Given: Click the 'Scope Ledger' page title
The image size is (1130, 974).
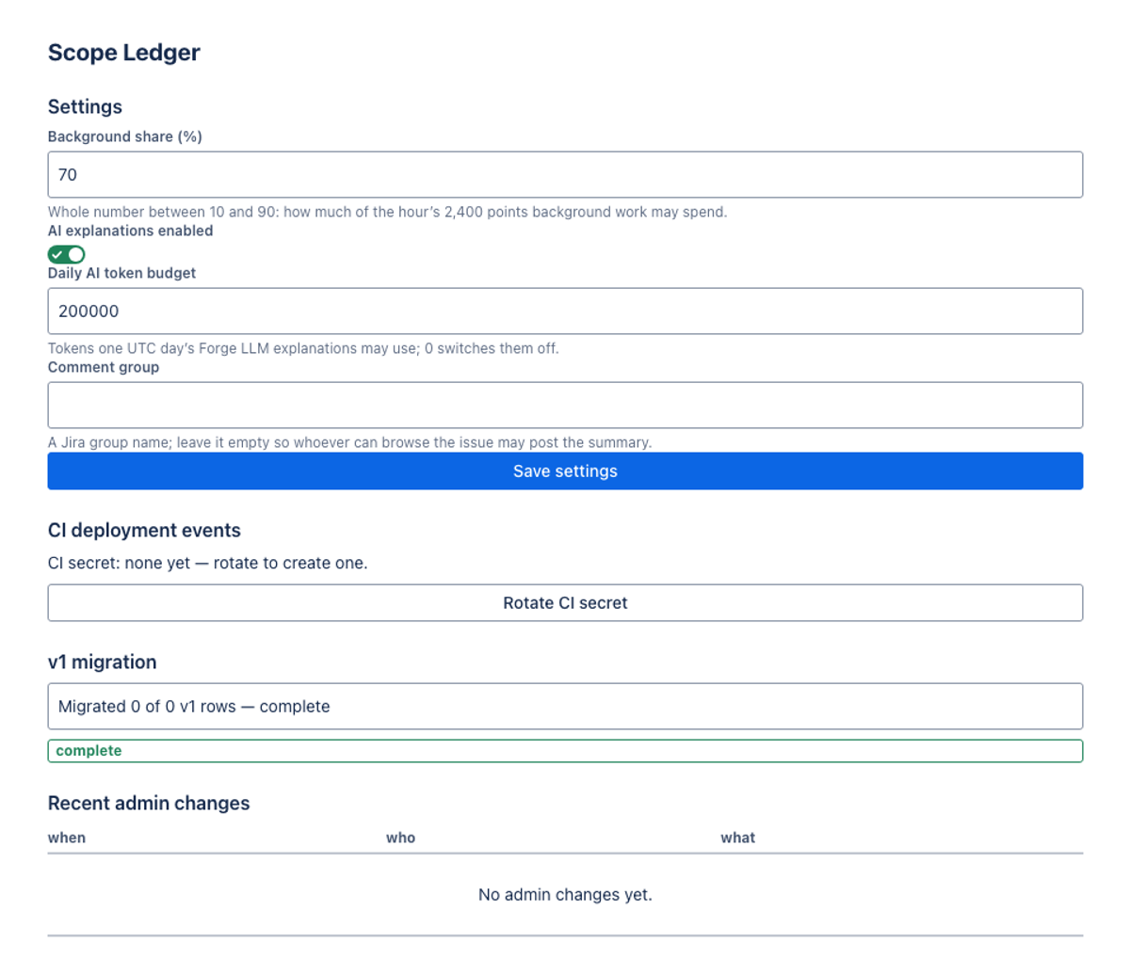Looking at the screenshot, I should pos(124,53).
